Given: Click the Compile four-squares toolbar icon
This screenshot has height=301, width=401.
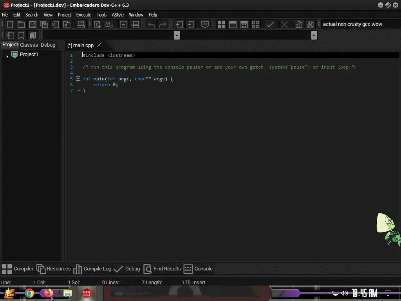Looking at the screenshot, I should click(x=221, y=25).
